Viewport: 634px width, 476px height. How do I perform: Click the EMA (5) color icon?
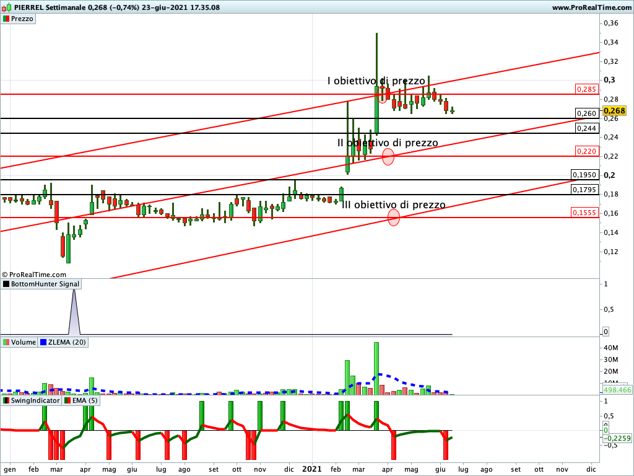tap(67, 400)
